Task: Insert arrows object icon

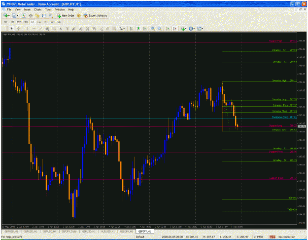Action: pos(121,29)
